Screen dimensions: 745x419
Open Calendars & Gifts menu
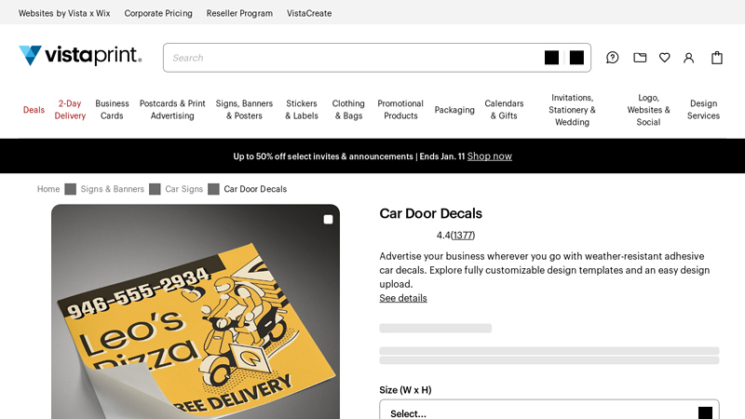504,110
